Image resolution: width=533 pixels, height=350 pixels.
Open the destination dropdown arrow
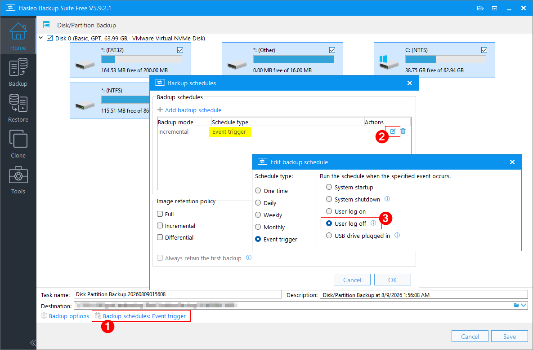coord(524,306)
